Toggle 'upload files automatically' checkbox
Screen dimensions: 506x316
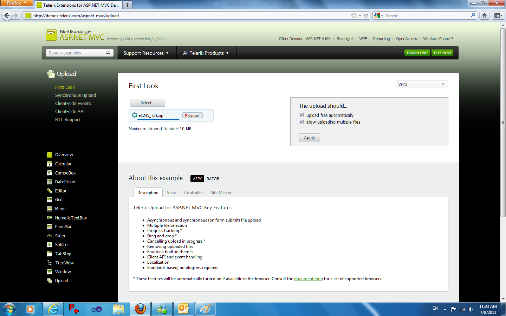click(301, 115)
